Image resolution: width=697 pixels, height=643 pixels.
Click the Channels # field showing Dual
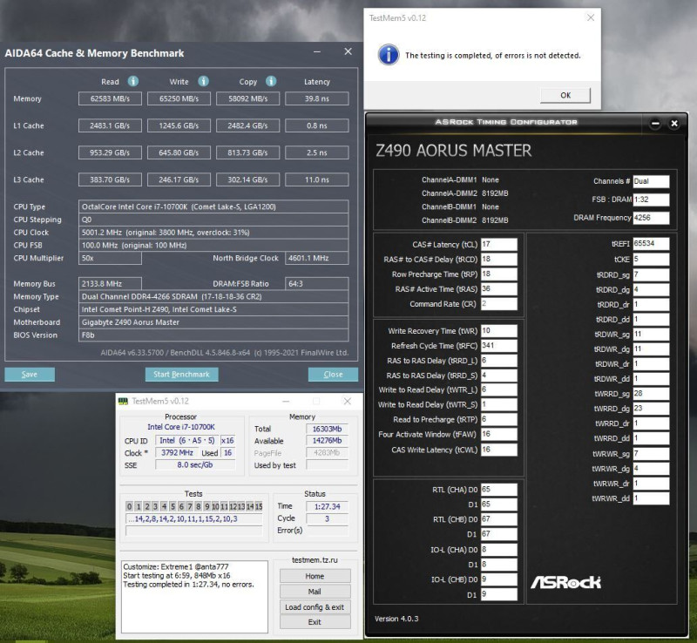pos(651,181)
